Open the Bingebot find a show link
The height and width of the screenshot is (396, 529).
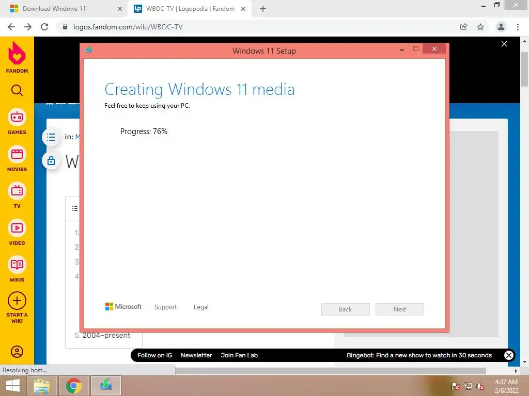point(419,355)
